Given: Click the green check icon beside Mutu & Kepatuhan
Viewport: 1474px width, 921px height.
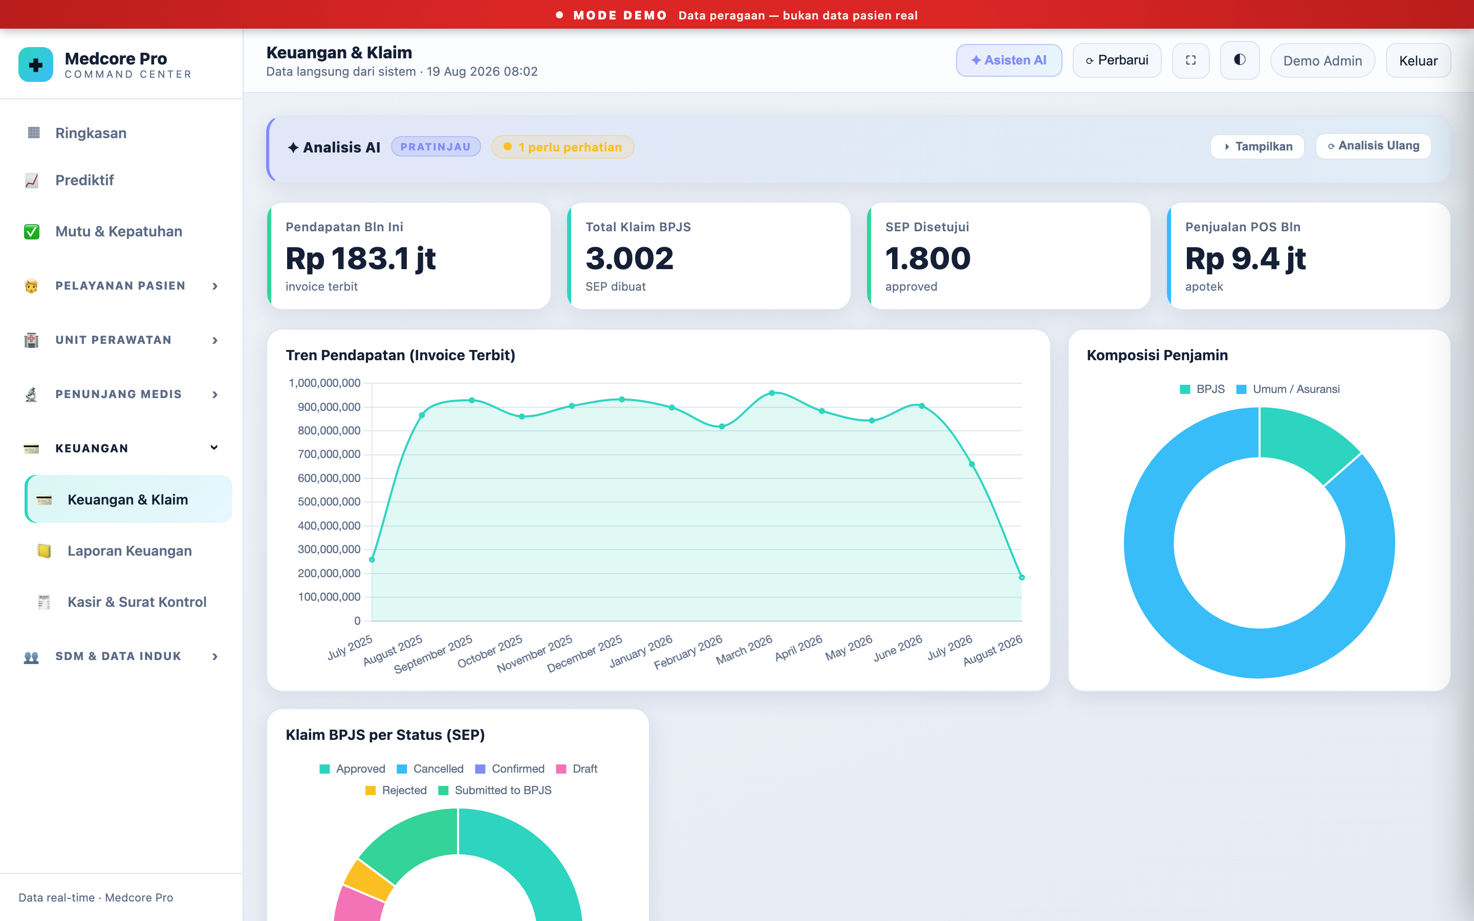Looking at the screenshot, I should pos(32,231).
